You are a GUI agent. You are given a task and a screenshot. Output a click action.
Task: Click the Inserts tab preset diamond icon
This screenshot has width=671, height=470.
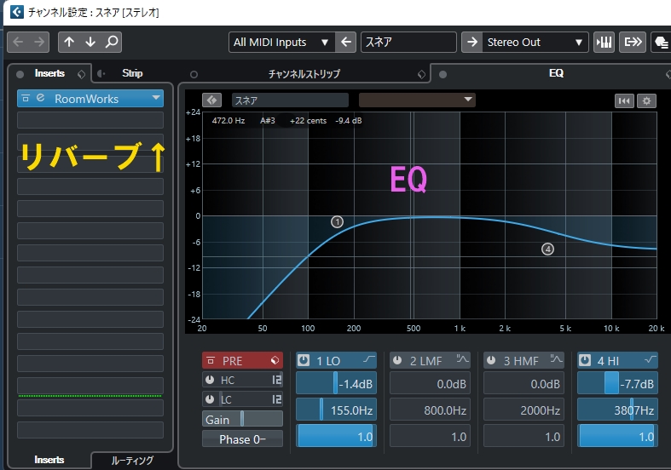point(81,74)
